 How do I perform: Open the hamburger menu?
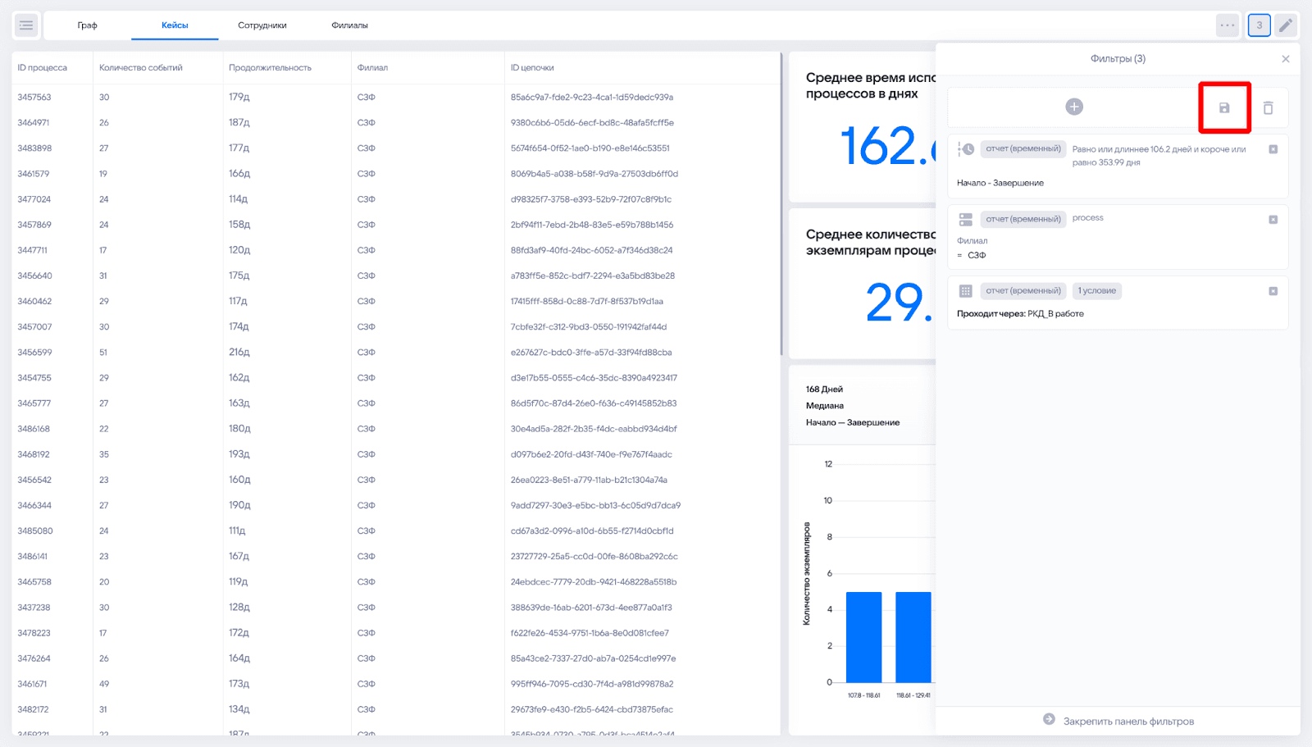pos(26,25)
